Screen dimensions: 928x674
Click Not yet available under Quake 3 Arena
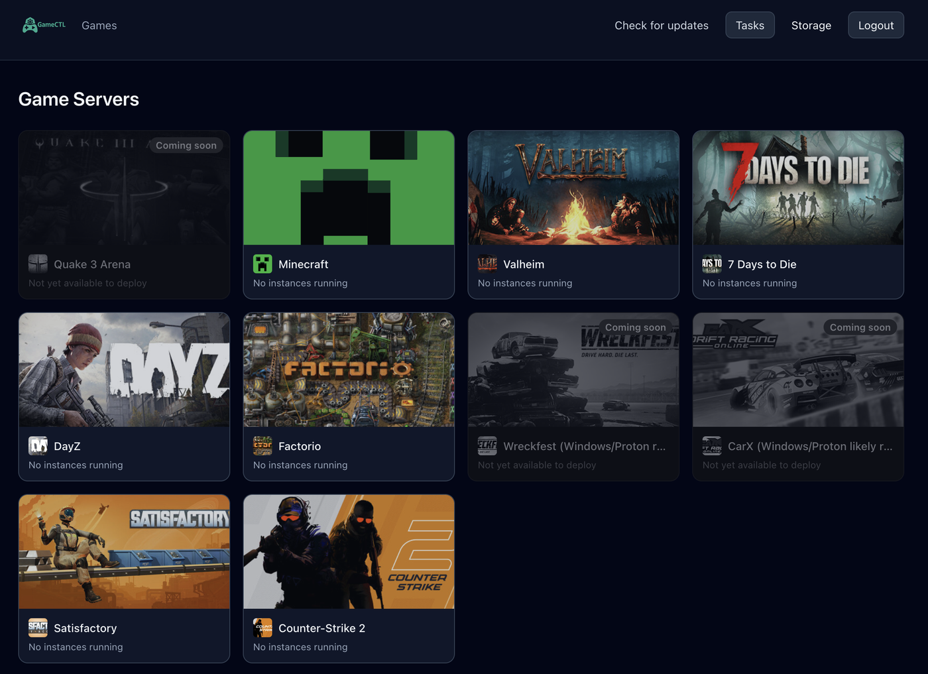tap(87, 283)
